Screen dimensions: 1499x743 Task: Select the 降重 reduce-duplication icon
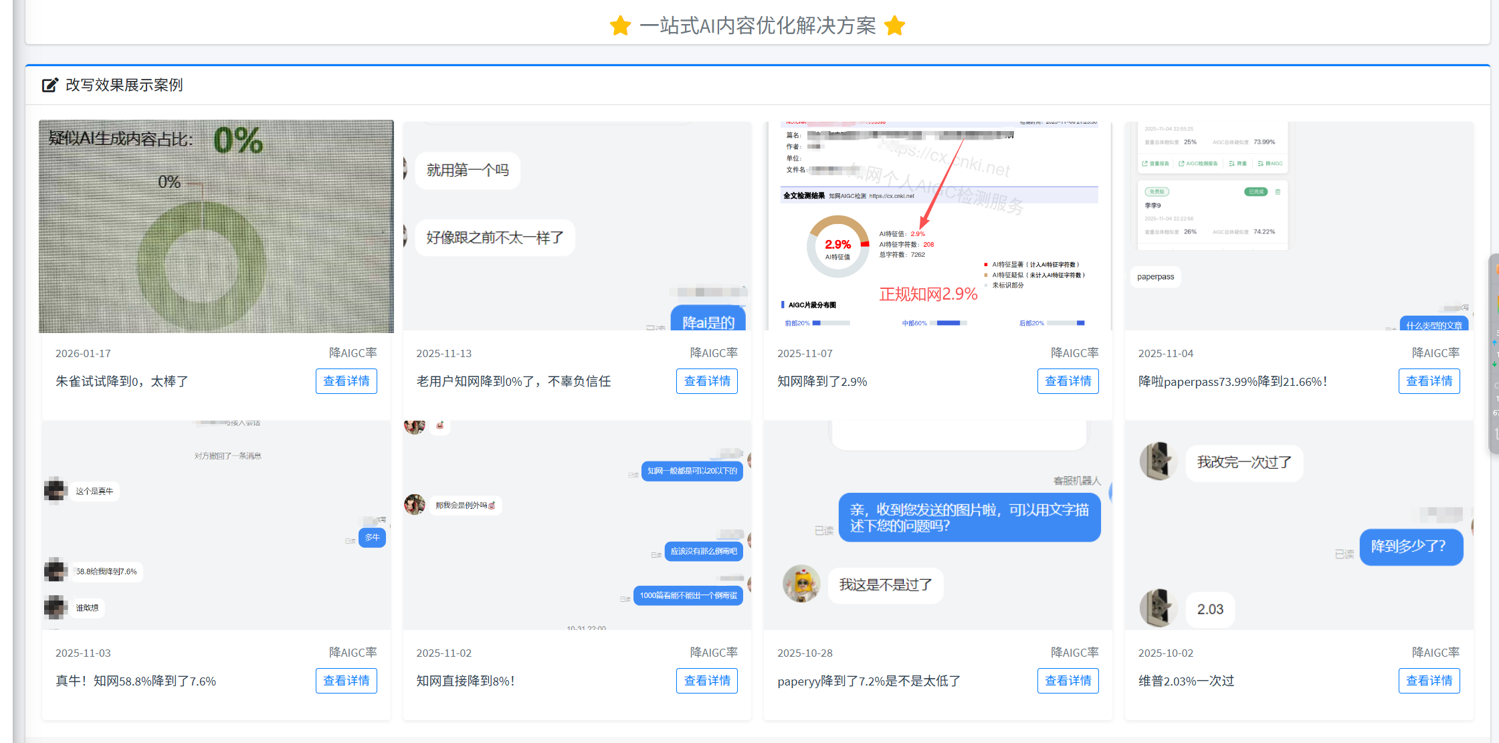tap(1232, 163)
